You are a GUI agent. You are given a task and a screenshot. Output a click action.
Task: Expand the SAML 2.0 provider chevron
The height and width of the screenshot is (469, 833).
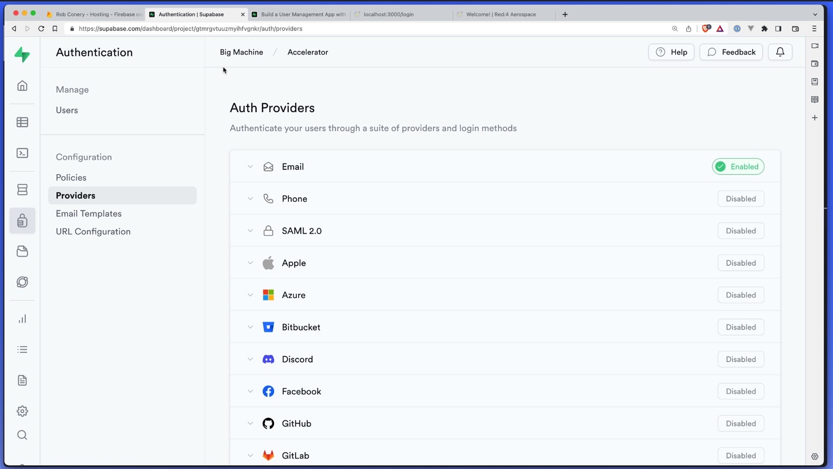250,231
